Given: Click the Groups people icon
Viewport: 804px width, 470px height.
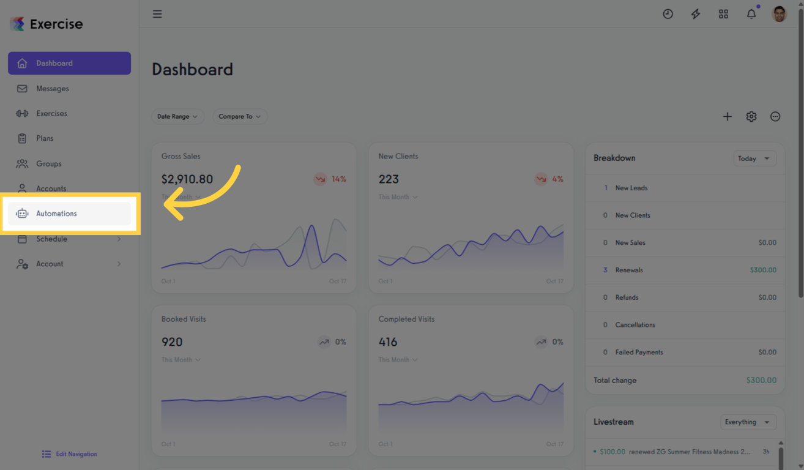Looking at the screenshot, I should click(22, 163).
